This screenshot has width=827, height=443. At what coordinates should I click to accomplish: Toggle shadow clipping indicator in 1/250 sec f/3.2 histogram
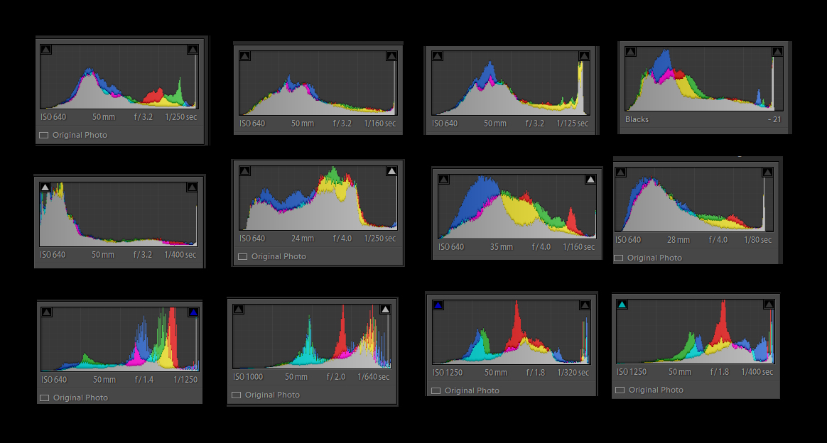click(x=46, y=50)
